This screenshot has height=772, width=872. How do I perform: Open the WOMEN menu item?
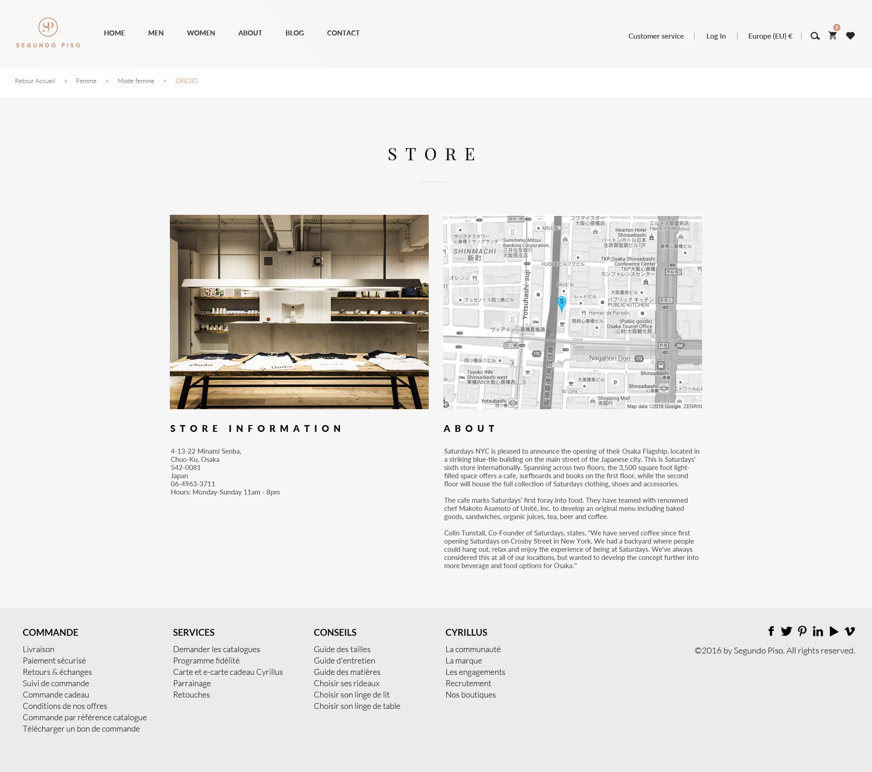point(201,33)
